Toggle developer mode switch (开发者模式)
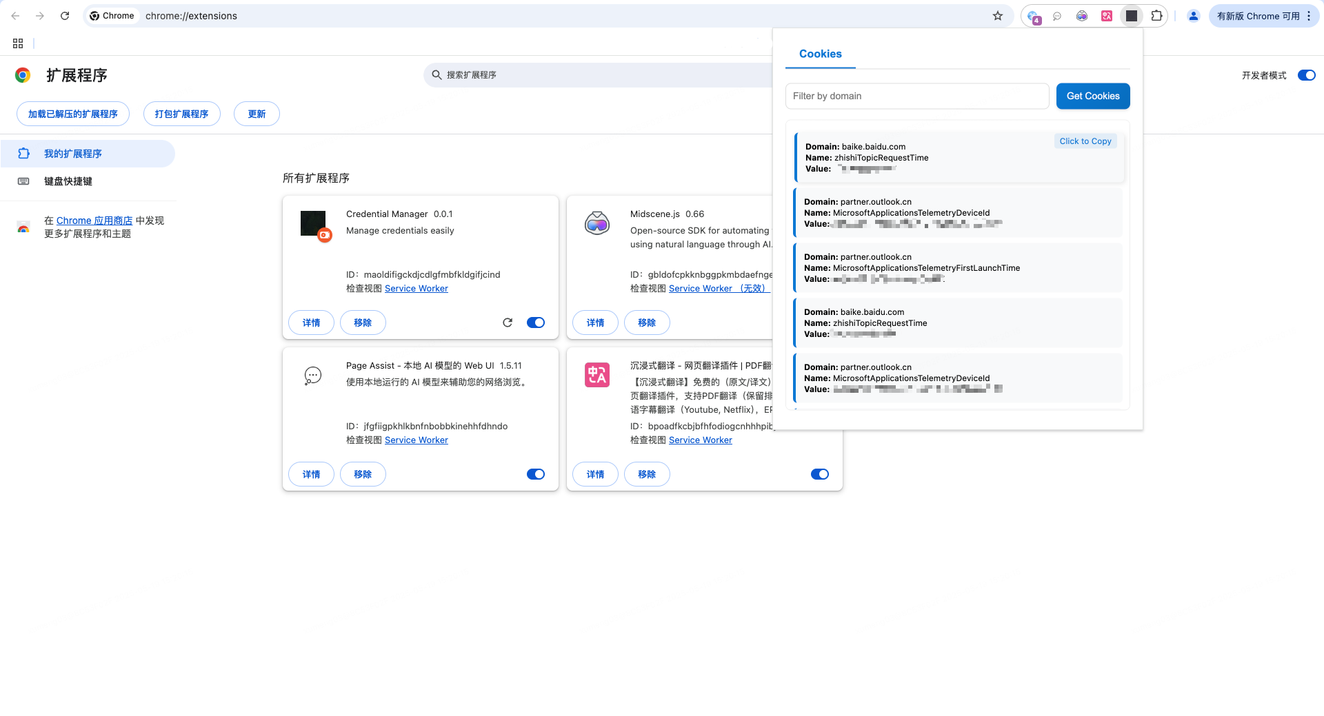The height and width of the screenshot is (716, 1324). [x=1307, y=75]
